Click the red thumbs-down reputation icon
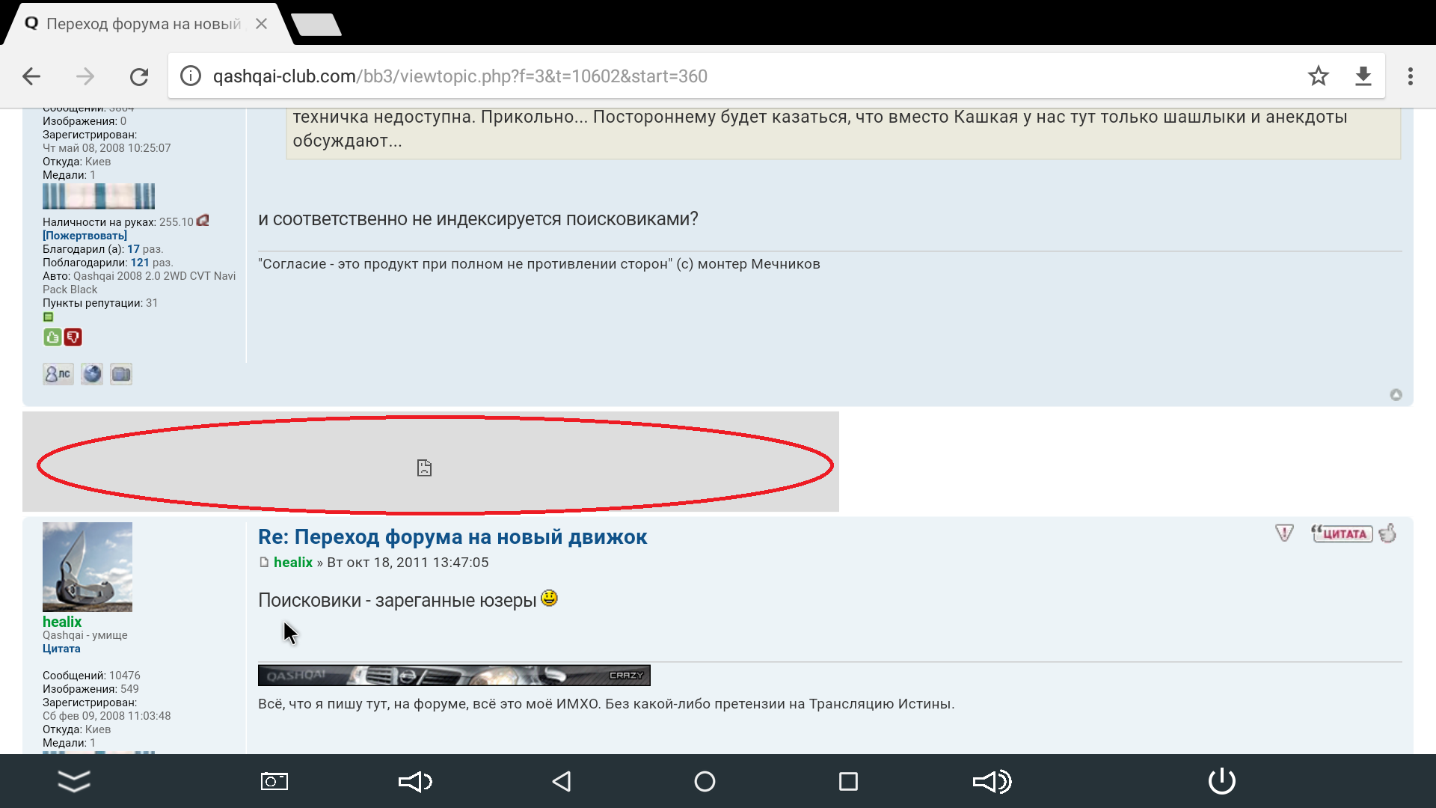 73,337
